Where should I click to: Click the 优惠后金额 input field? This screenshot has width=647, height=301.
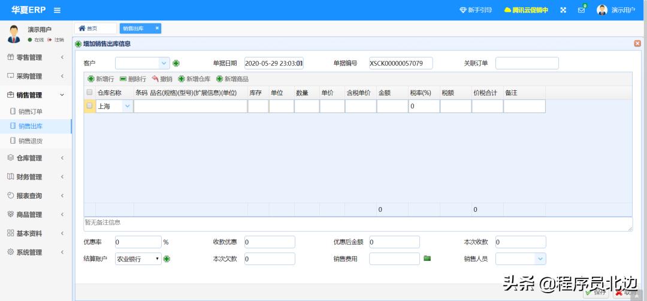(394, 242)
